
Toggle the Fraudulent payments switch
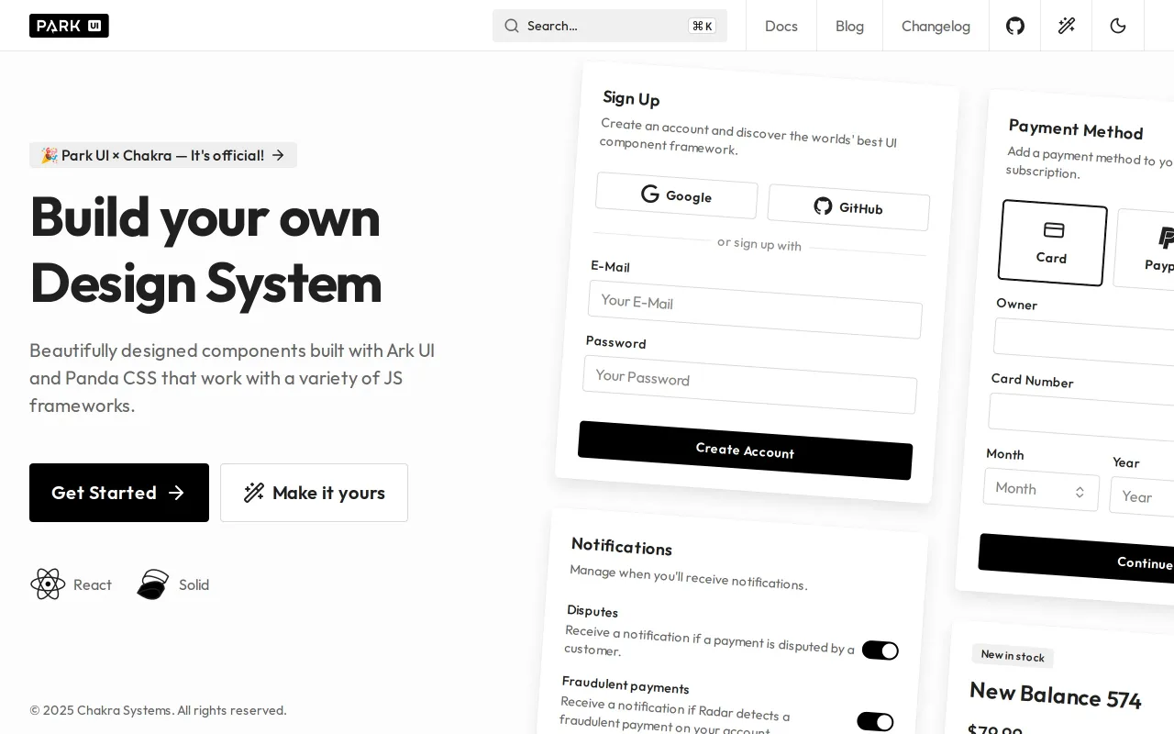click(875, 722)
